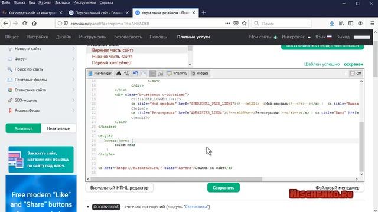Toggle line numbers icon in editor
The image size is (378, 212).
coord(152,73)
